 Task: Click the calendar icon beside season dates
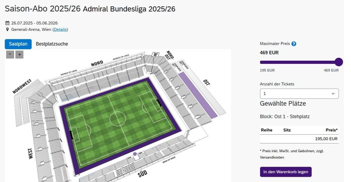(7, 23)
